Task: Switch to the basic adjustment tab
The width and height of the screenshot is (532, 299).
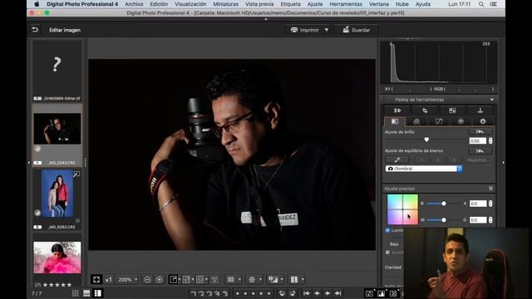Action: click(395, 121)
